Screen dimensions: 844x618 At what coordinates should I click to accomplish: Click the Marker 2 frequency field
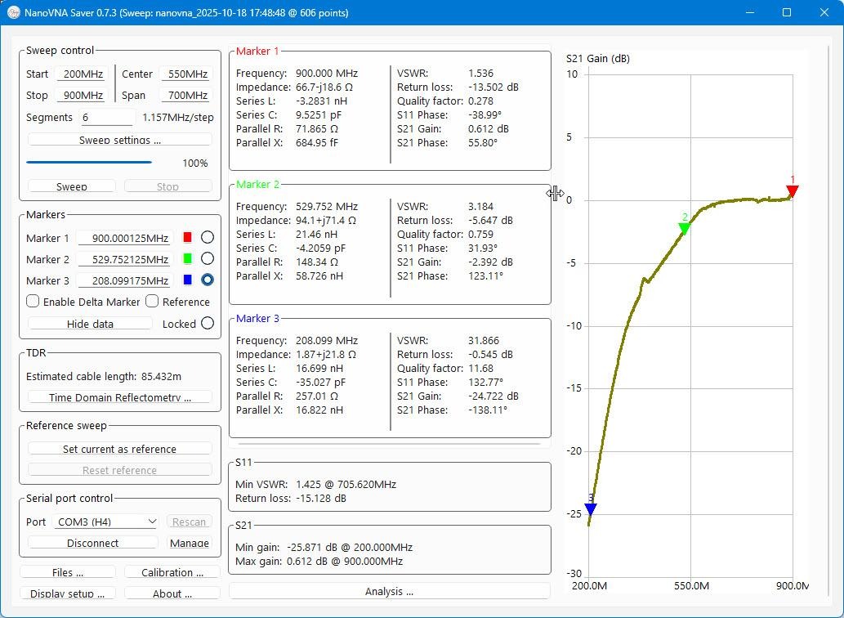click(125, 259)
